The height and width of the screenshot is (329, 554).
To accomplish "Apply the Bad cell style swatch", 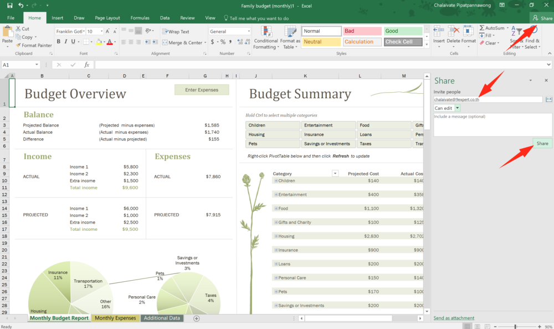I will click(362, 32).
